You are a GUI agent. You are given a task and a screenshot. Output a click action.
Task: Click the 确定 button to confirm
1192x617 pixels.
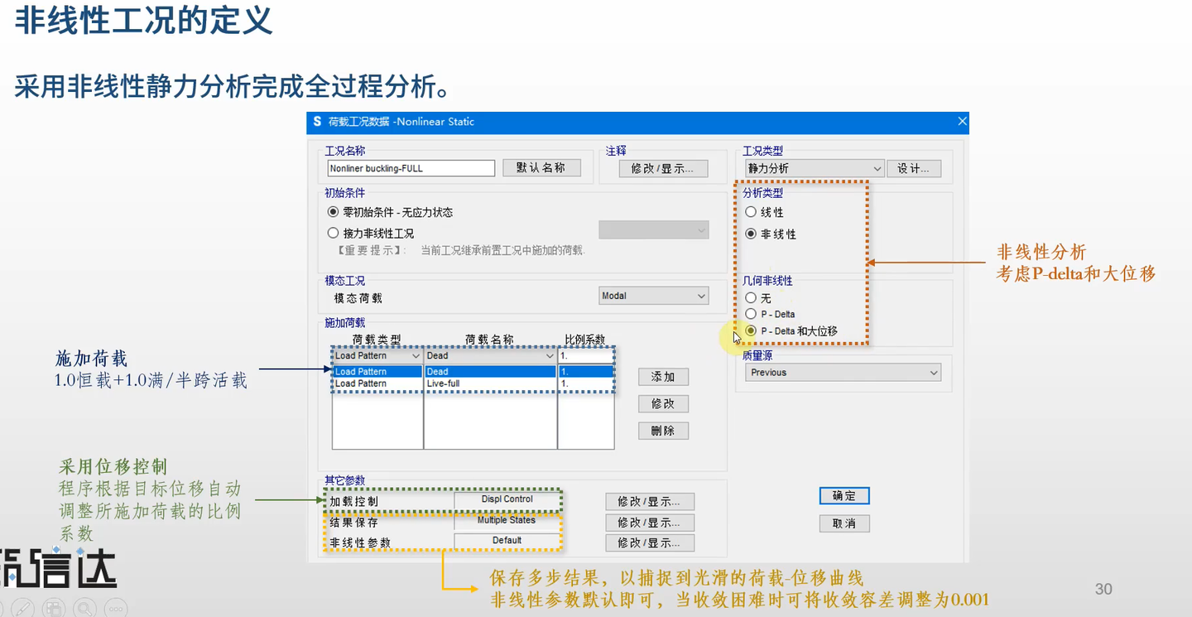pos(844,495)
